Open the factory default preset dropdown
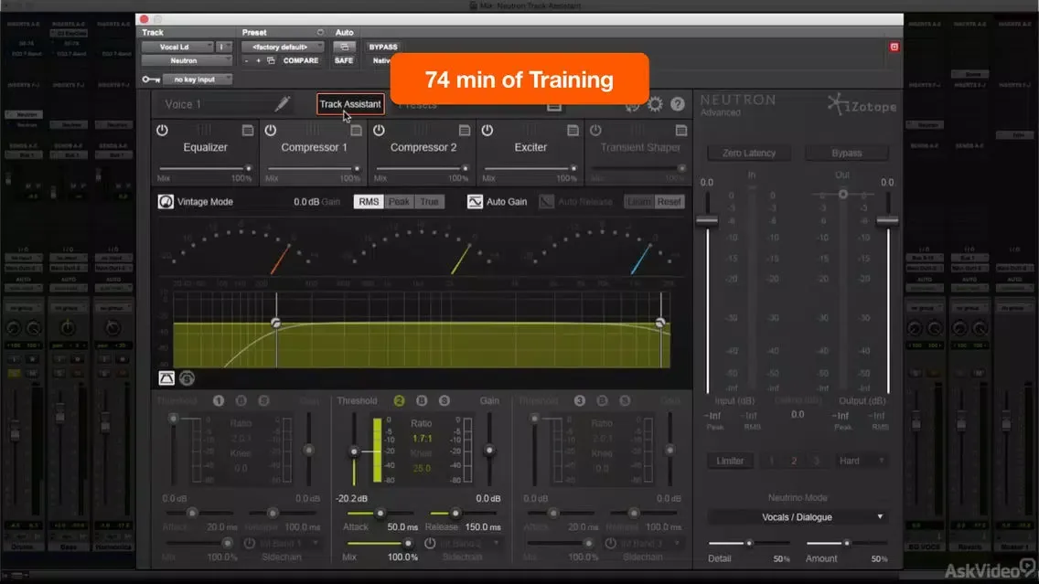Image resolution: width=1039 pixels, height=584 pixels. [283, 47]
